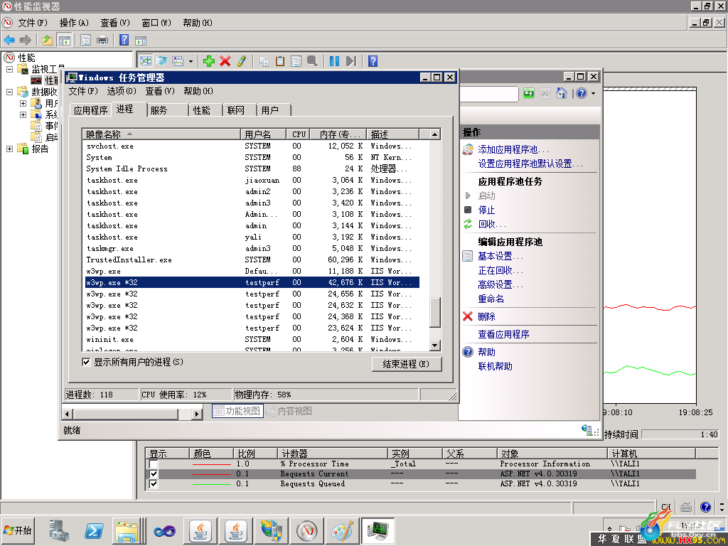The width and height of the screenshot is (728, 546).
Task: Click the print icon in MMC toolbar
Action: point(102,40)
